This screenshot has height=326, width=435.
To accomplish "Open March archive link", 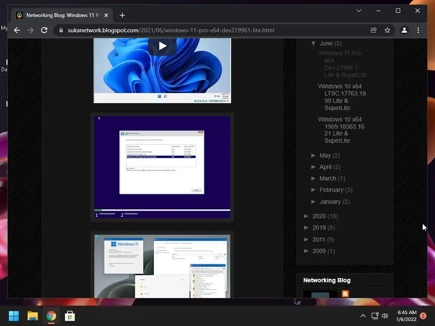I will tap(328, 179).
